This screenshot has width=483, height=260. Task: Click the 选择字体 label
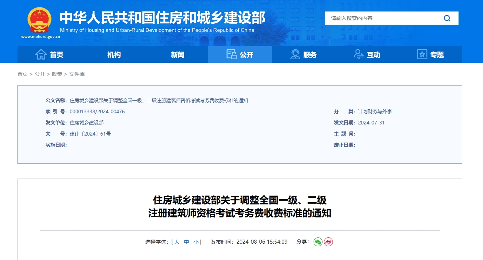coord(157,242)
